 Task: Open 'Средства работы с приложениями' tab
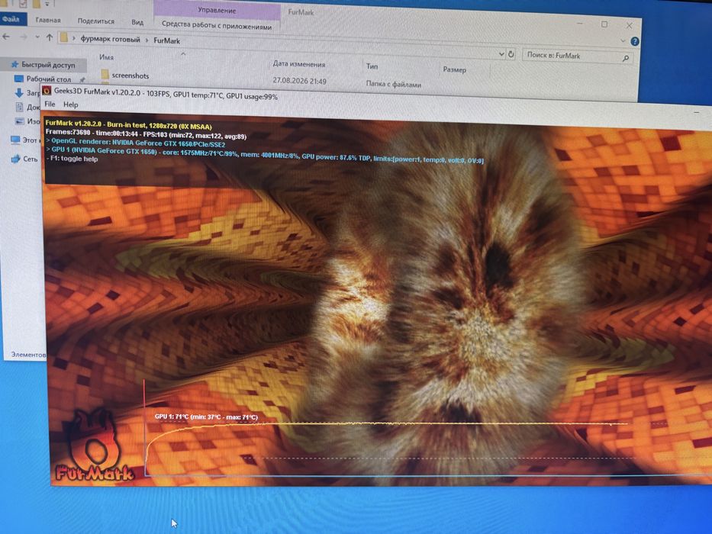[217, 26]
